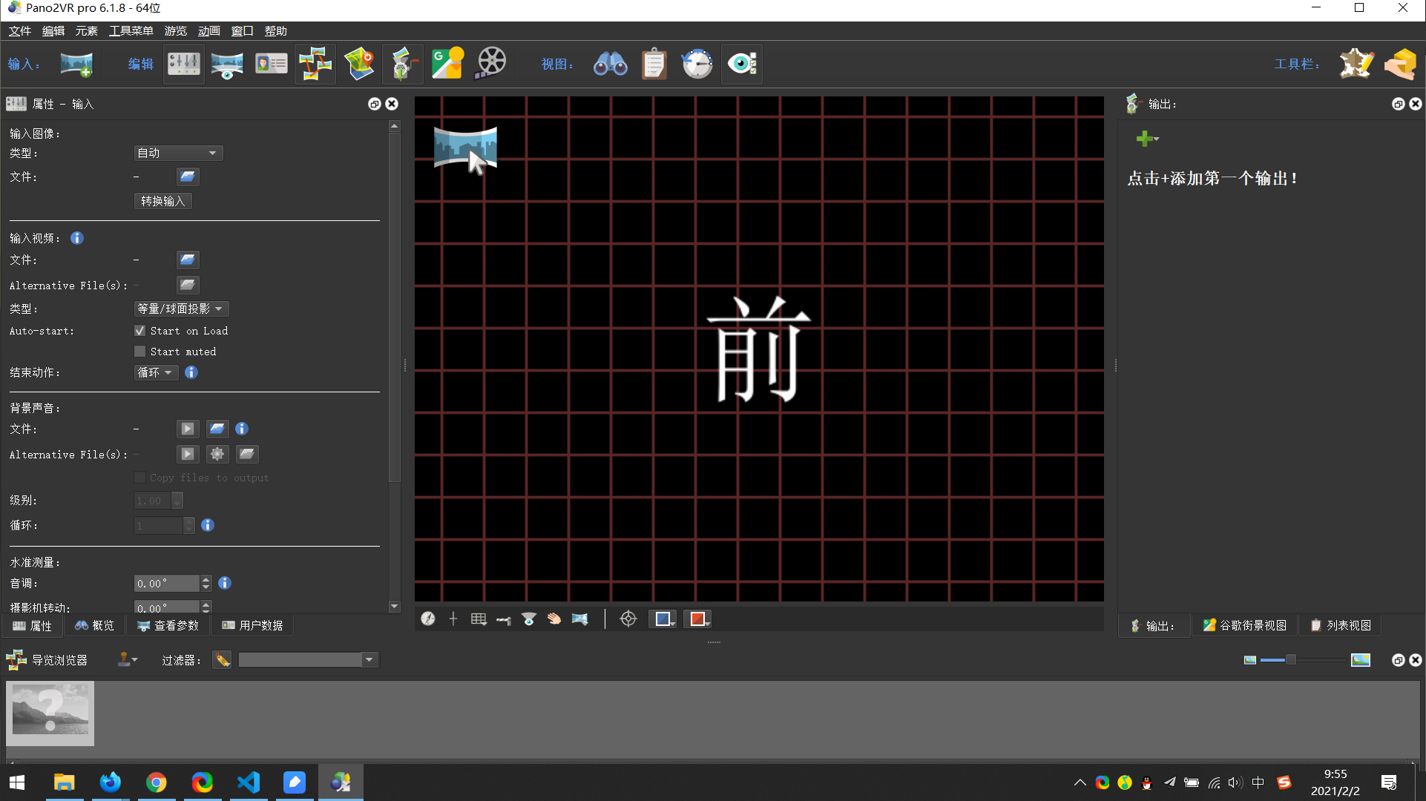Uncheck Start on Load
1426x801 pixels.
(x=139, y=331)
